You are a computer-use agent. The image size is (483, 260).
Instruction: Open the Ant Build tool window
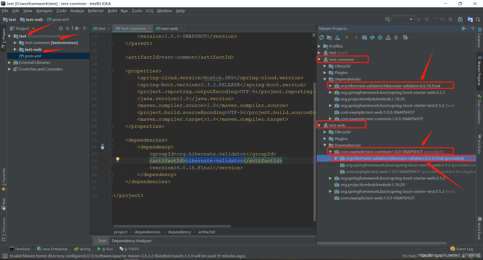[479, 143]
